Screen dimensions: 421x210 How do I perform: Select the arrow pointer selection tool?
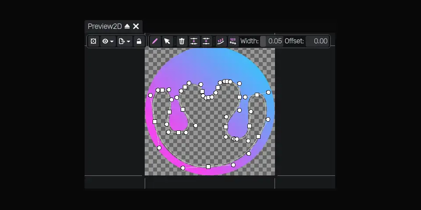pos(167,41)
